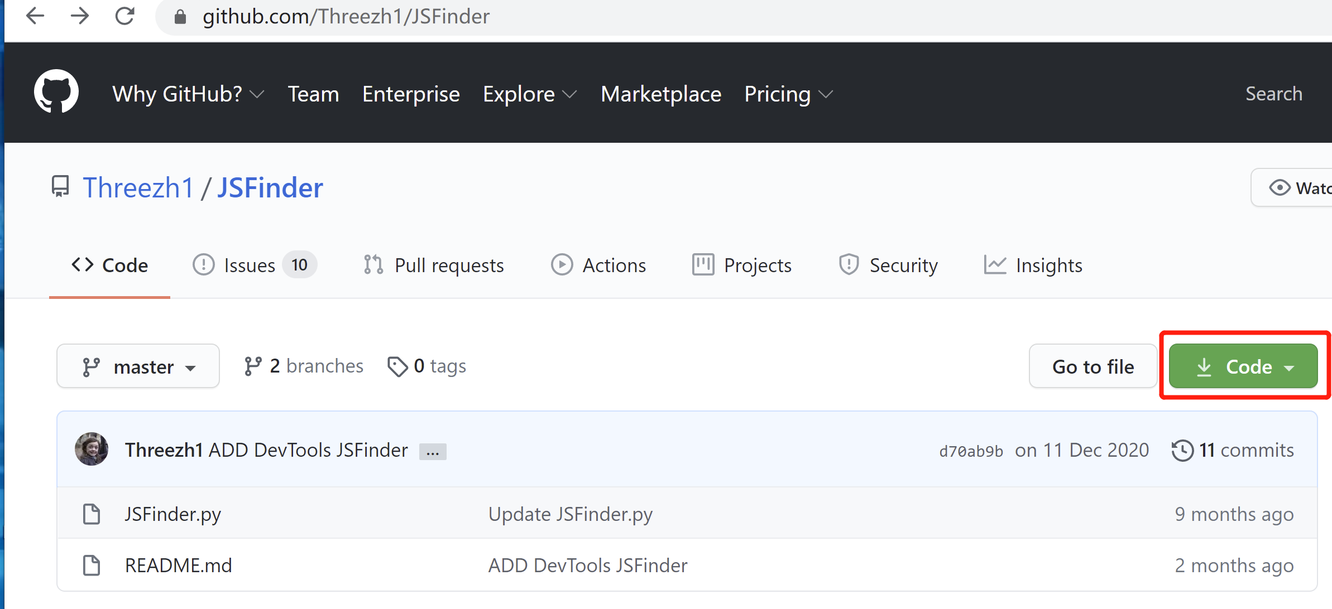Click Threezh1's avatar thumbnail
This screenshot has height=609, width=1332.
point(92,449)
